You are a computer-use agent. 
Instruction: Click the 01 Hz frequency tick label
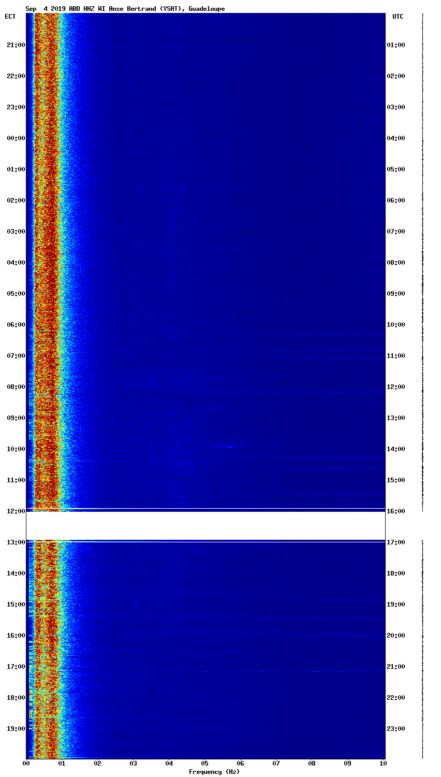pos(62,764)
